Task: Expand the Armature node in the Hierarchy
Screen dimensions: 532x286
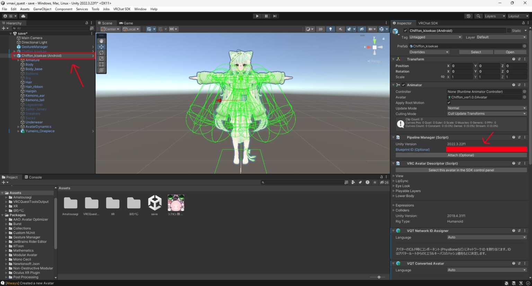Action: pos(19,60)
